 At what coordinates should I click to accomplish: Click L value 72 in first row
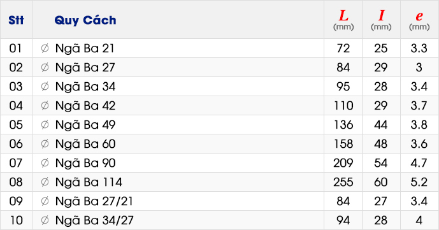coord(343,48)
